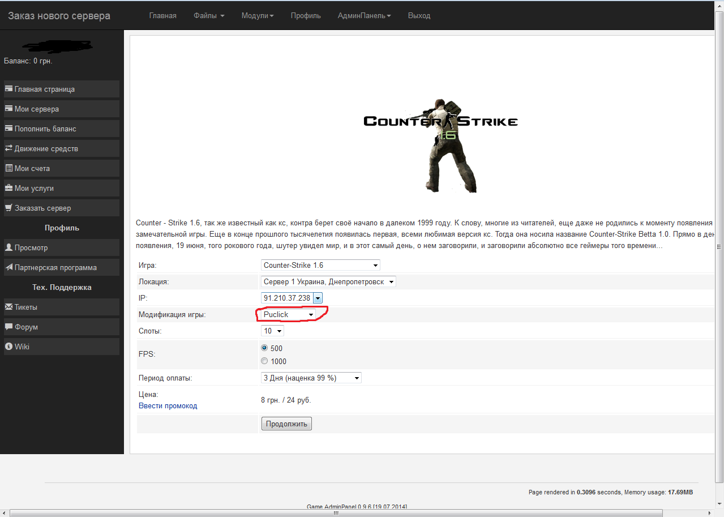Open the IP address dropdown
The height and width of the screenshot is (517, 724).
[x=292, y=298]
